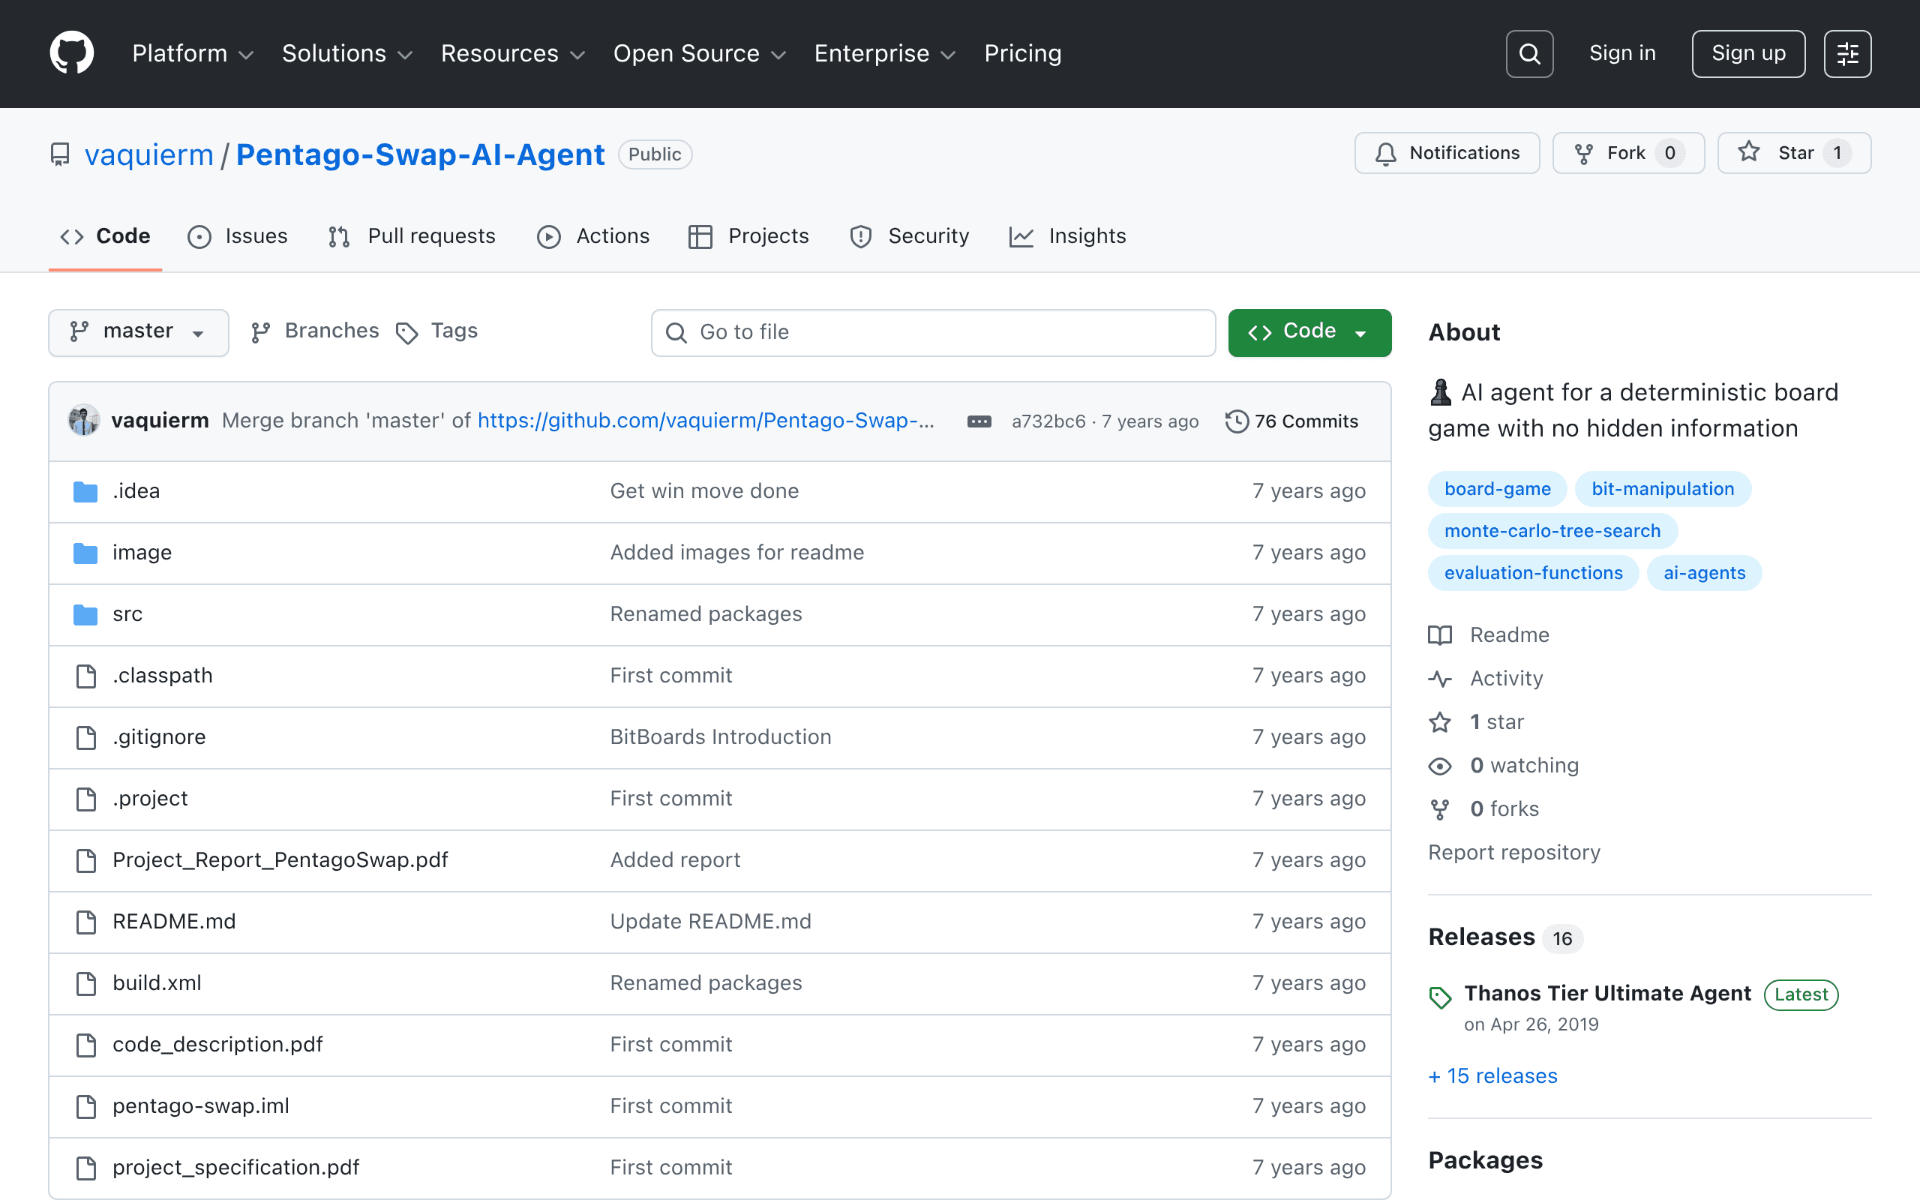The width and height of the screenshot is (1920, 1200).
Task: Click the .classpath file icon
Action: pyautogui.click(x=85, y=676)
